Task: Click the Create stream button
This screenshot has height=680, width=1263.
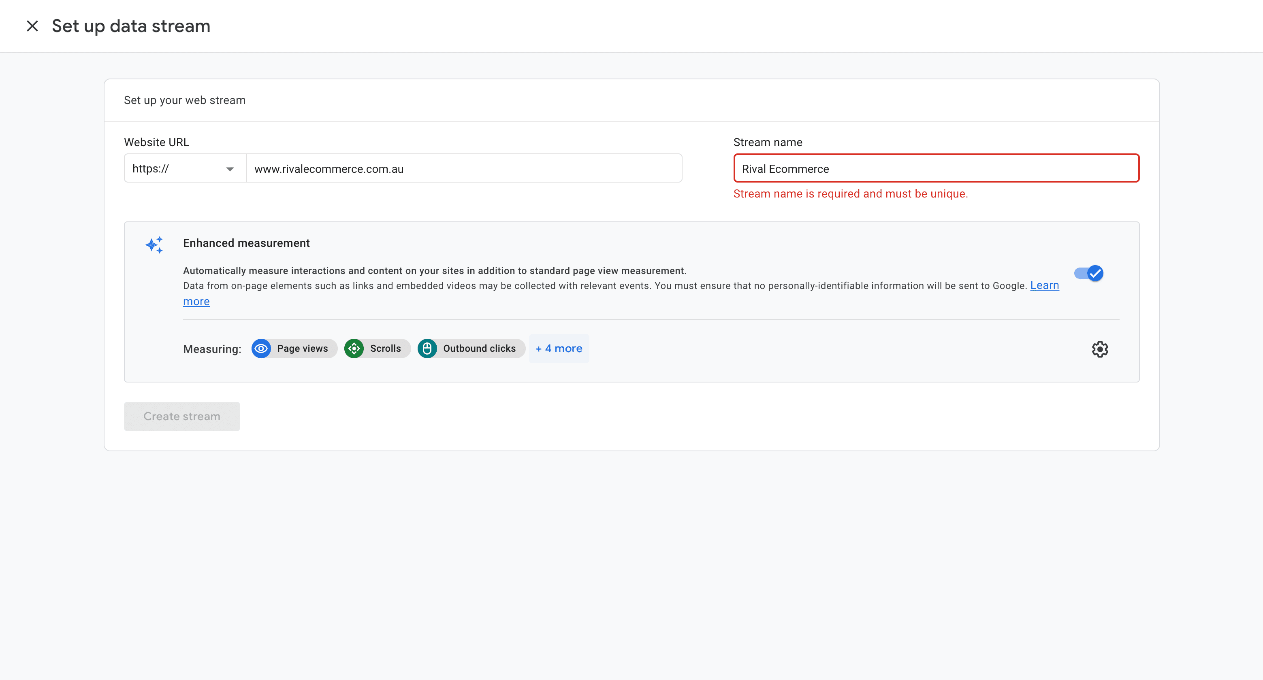Action: click(181, 416)
